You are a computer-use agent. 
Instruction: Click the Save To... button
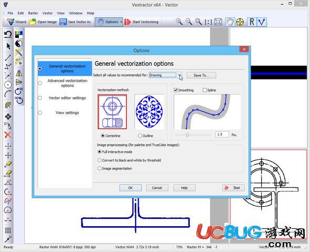pyautogui.click(x=201, y=75)
